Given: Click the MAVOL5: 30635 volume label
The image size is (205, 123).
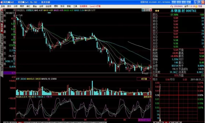Looking at the screenshot, I should click(34, 79).
